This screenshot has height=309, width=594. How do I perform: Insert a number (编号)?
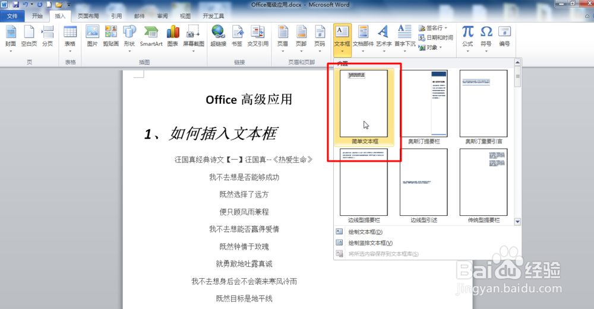[504, 37]
